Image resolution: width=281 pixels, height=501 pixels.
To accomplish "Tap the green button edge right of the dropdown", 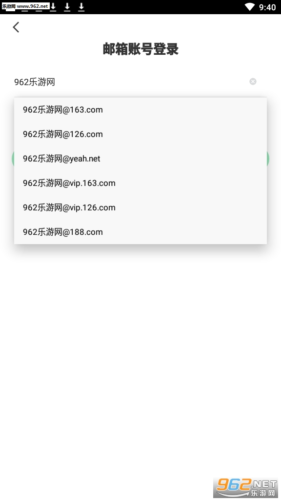I will (268, 159).
